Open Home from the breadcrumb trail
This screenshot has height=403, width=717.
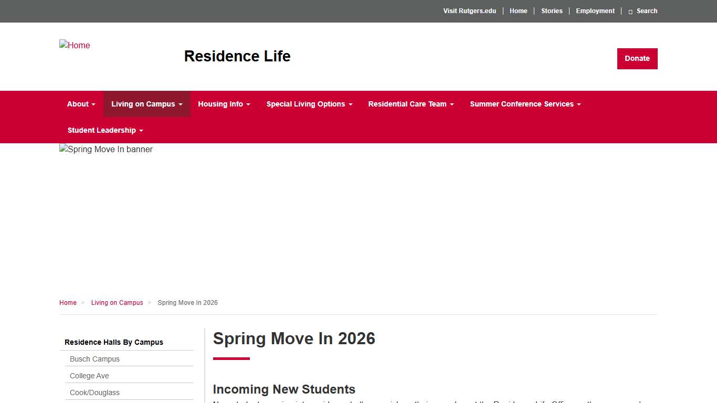point(68,303)
